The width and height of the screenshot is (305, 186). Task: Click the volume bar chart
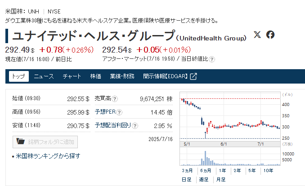coord(230,156)
